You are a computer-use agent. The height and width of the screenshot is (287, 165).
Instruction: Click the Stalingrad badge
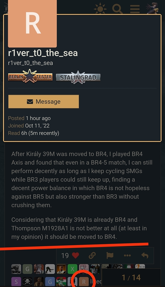tap(78, 77)
